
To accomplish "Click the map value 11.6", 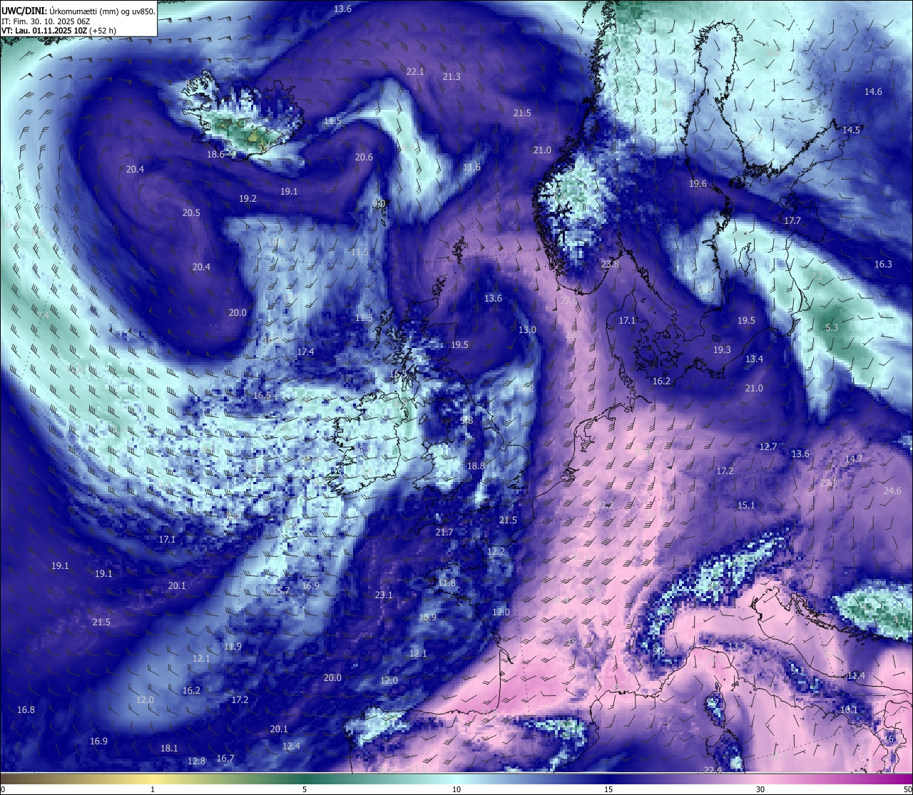I will (471, 167).
